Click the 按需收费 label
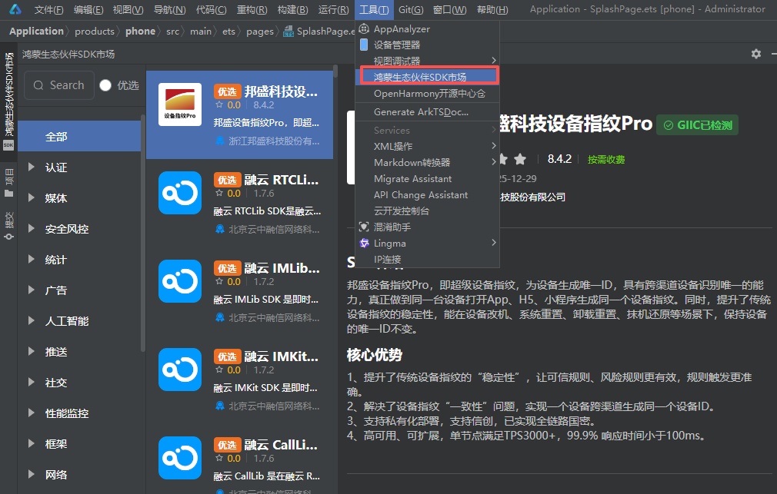Screen dimensions: 777x494 tap(606, 159)
